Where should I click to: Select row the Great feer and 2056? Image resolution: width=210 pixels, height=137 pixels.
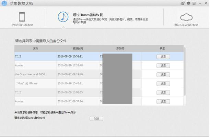pyautogui.click(x=99, y=74)
